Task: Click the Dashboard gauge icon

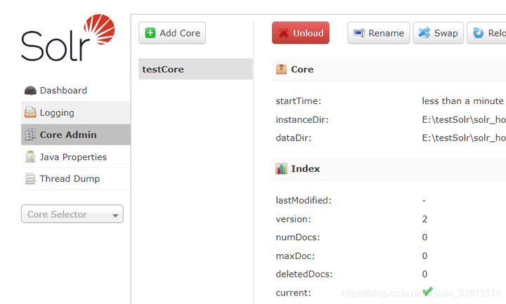Action: [30, 91]
